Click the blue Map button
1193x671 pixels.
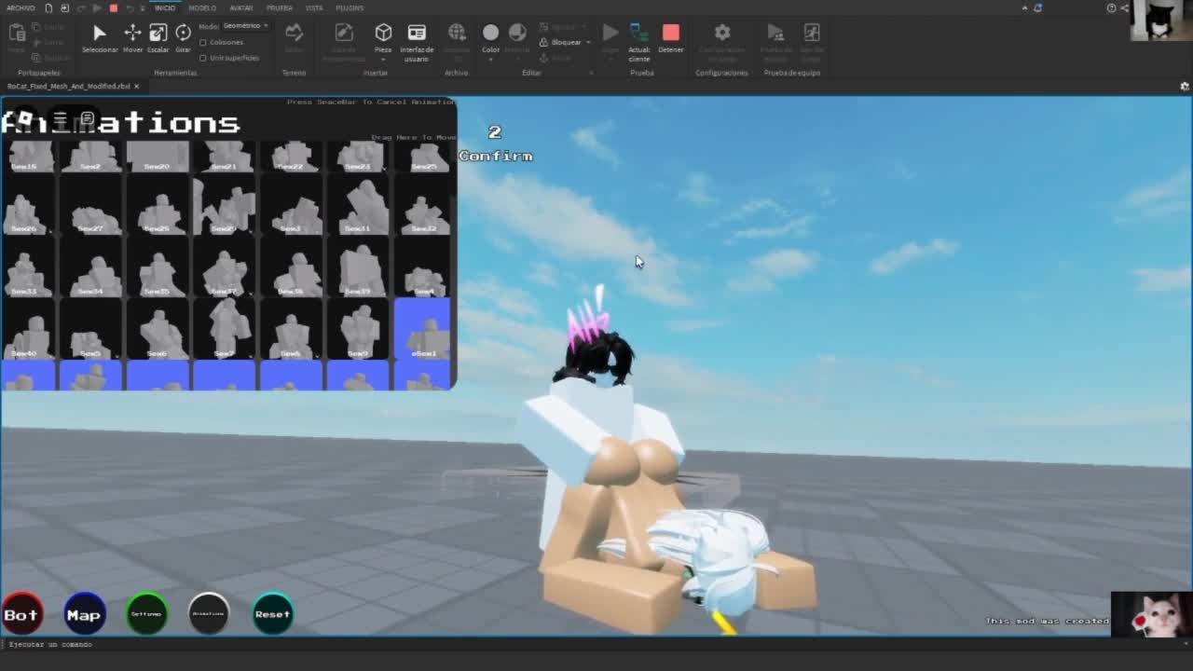pyautogui.click(x=84, y=614)
